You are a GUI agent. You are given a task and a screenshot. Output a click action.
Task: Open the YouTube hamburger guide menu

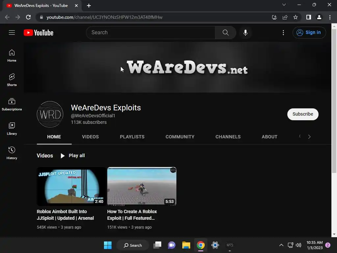tap(12, 33)
